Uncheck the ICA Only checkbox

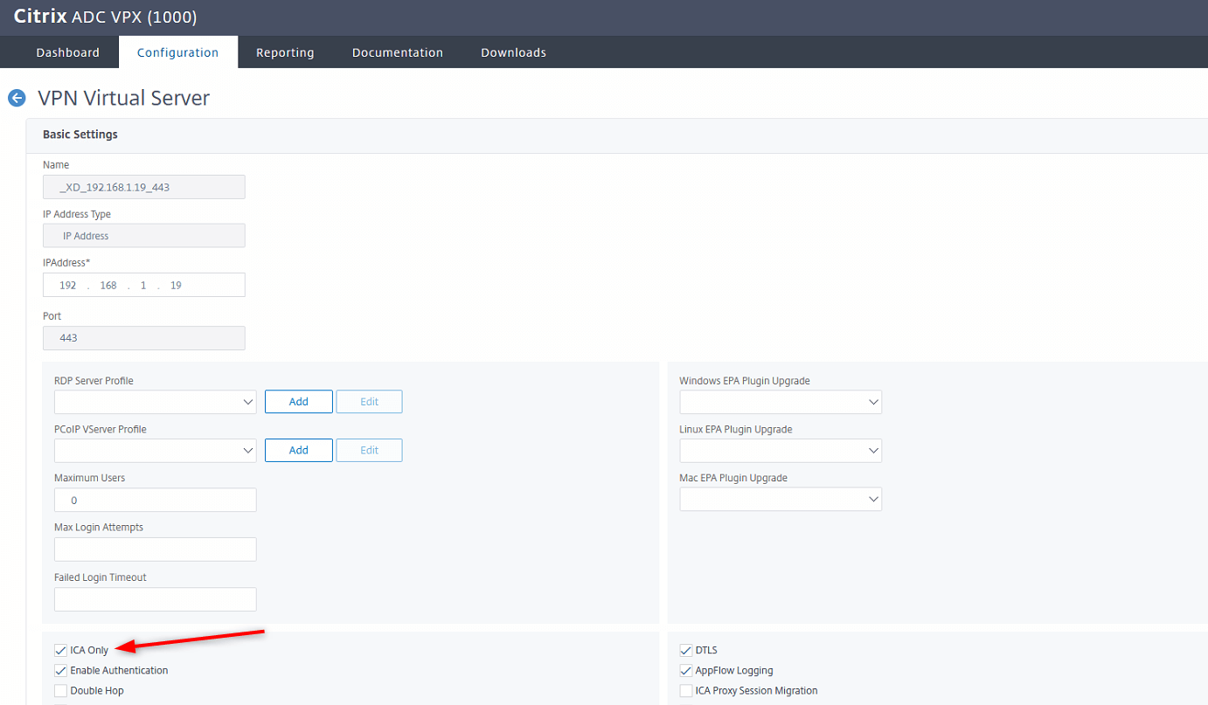tap(59, 649)
